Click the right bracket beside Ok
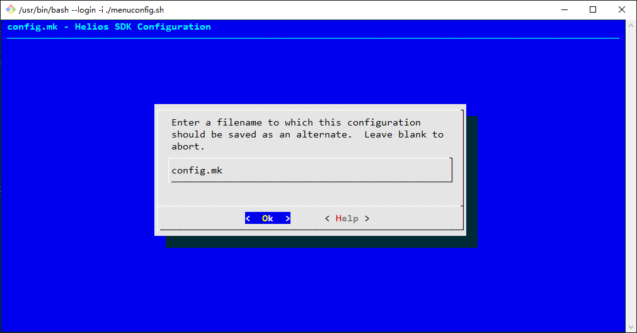Viewport: 637px width, 333px height. [x=287, y=218]
